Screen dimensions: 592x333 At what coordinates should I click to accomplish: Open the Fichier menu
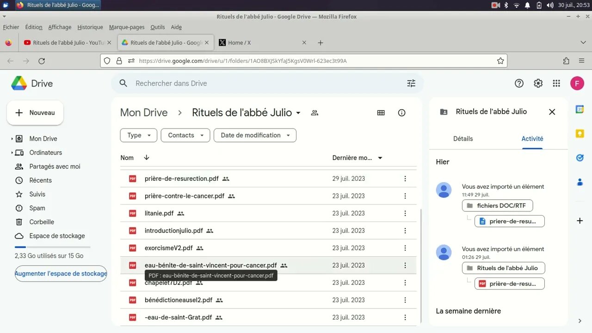click(x=11, y=27)
